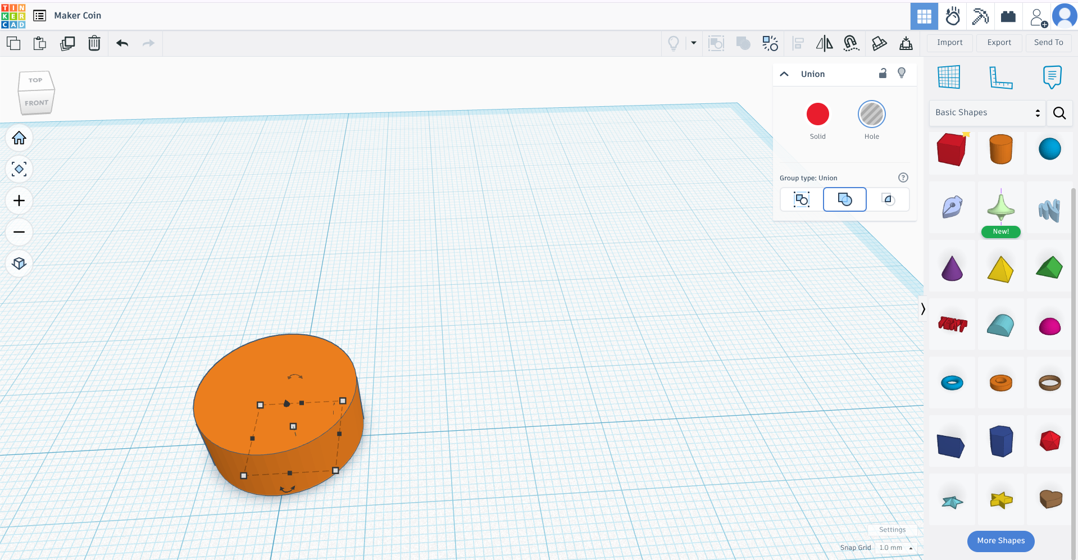Click the TOP face of view cube
Viewport: 1078px width, 560px height.
(x=35, y=80)
